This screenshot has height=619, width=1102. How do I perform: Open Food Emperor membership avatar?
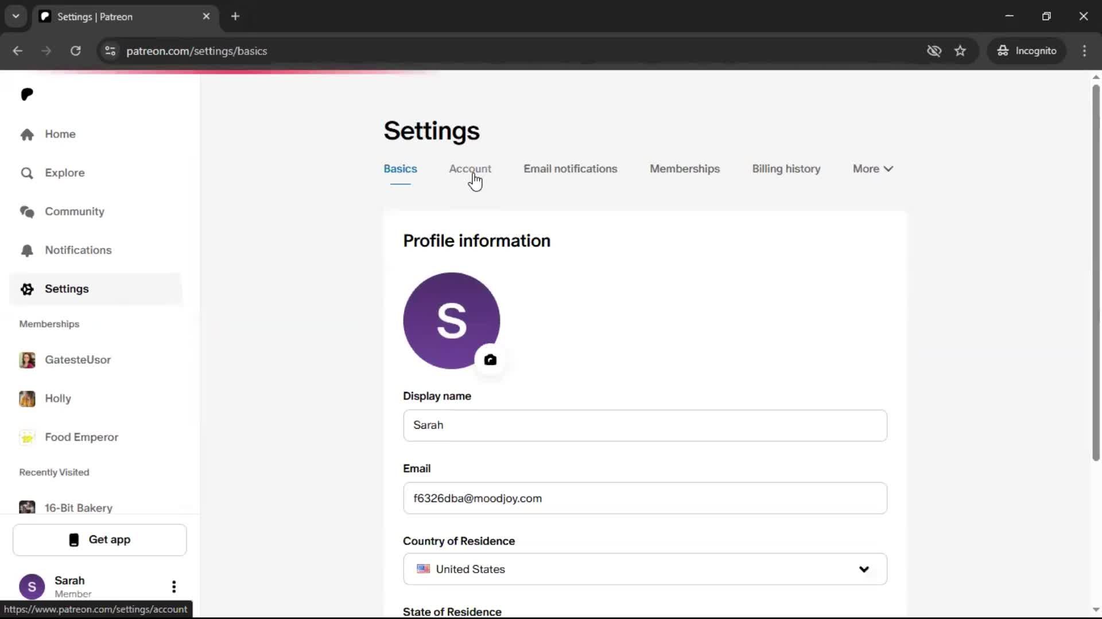click(x=27, y=437)
